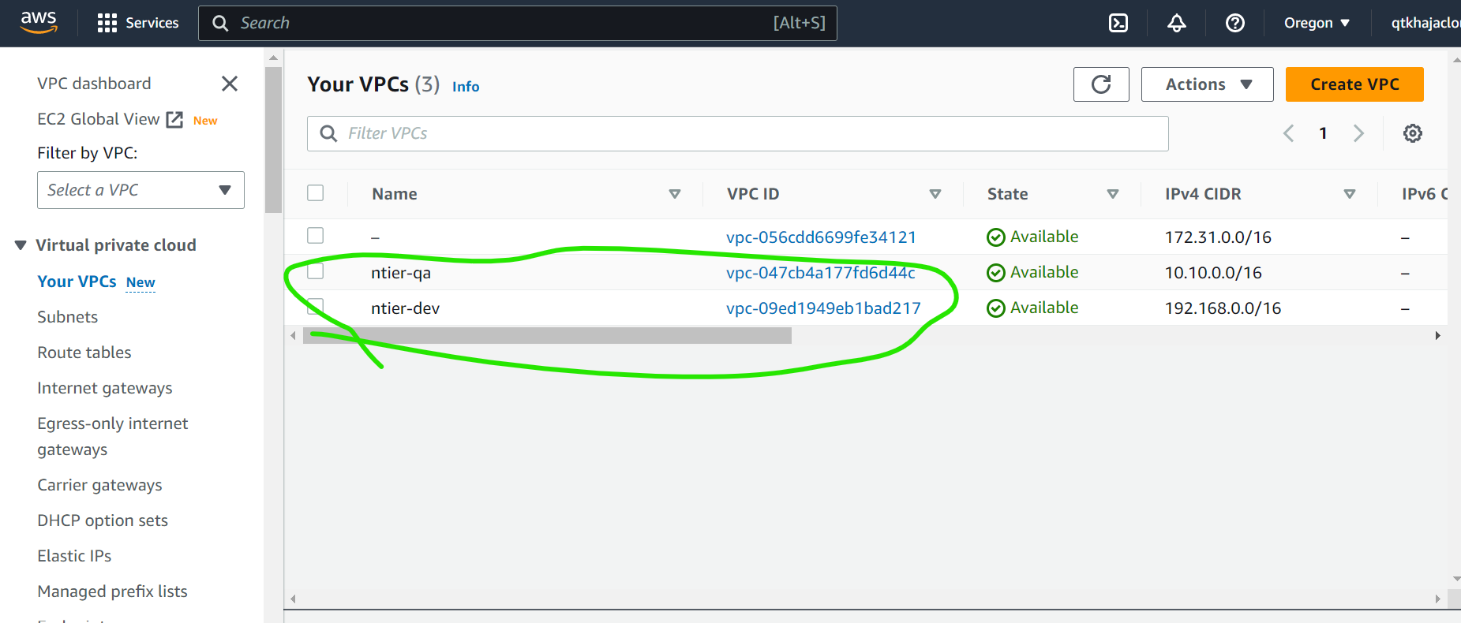Click the AWS logo home icon
The width and height of the screenshot is (1461, 623).
click(x=39, y=22)
